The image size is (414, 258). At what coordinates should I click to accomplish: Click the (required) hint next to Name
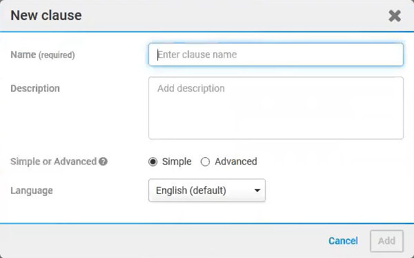(57, 55)
